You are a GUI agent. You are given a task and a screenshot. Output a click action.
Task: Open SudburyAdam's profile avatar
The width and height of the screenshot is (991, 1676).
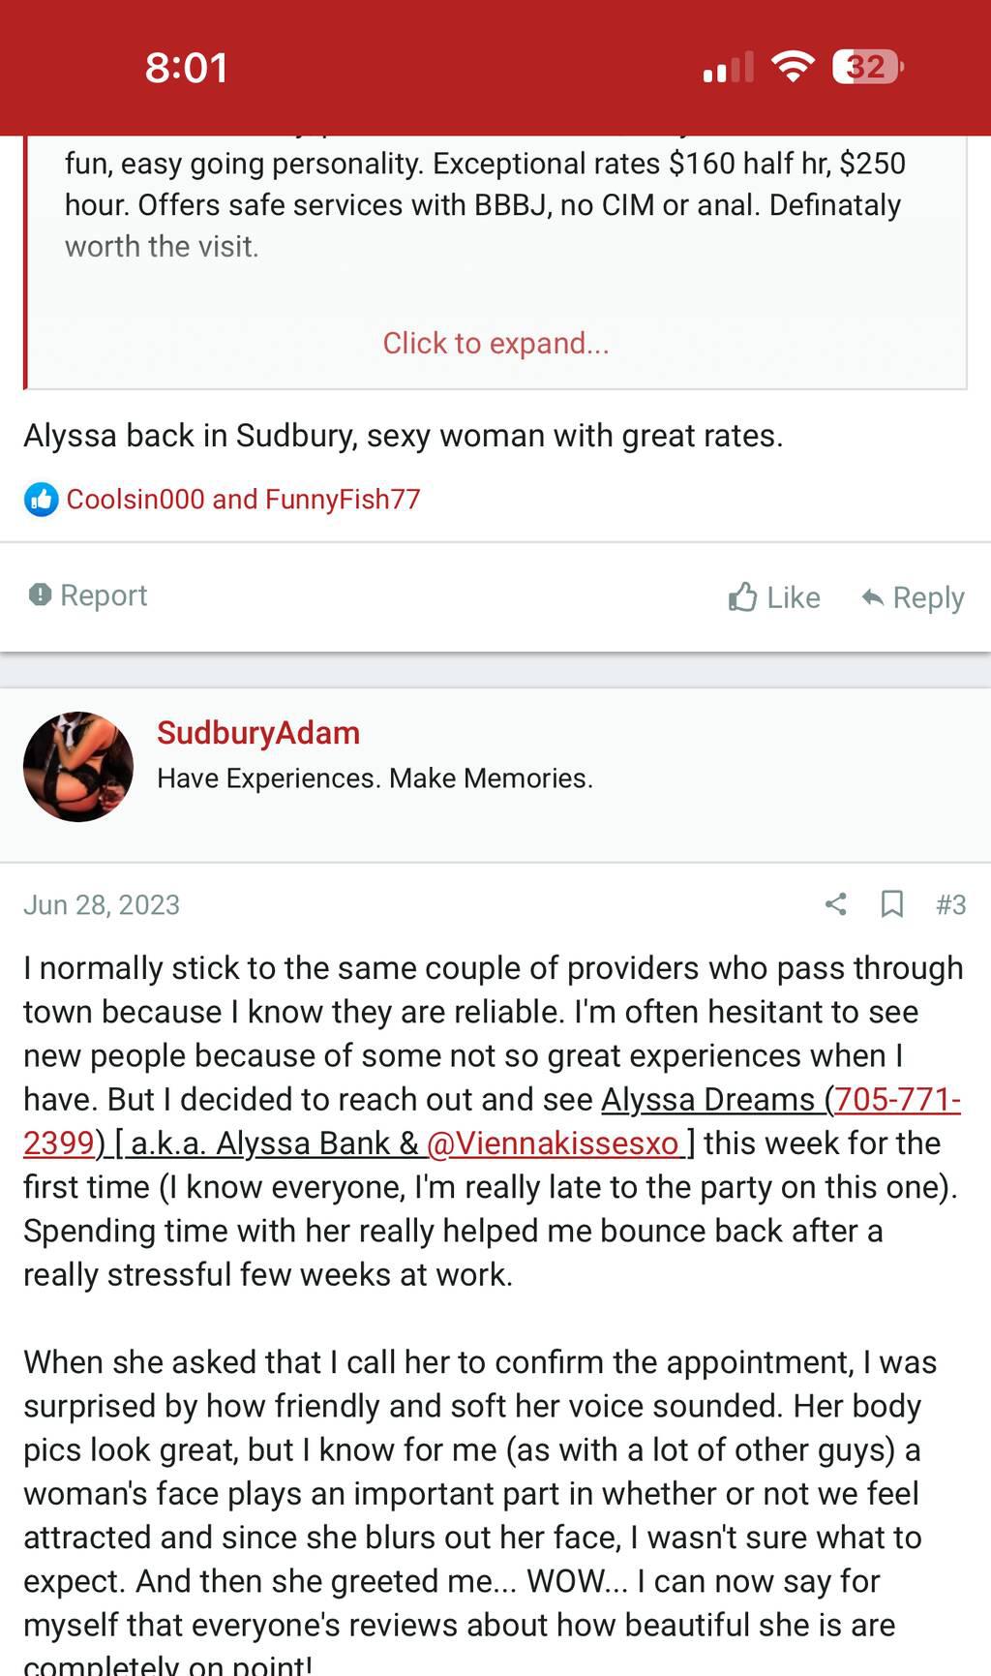(x=78, y=767)
